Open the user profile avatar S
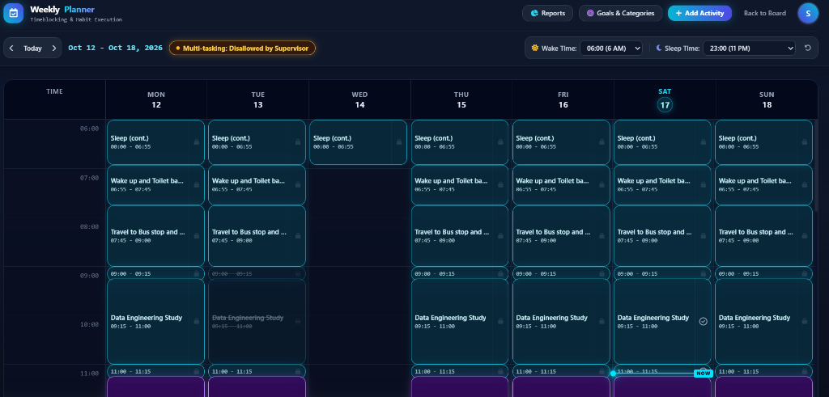The height and width of the screenshot is (397, 829). pyautogui.click(x=808, y=13)
